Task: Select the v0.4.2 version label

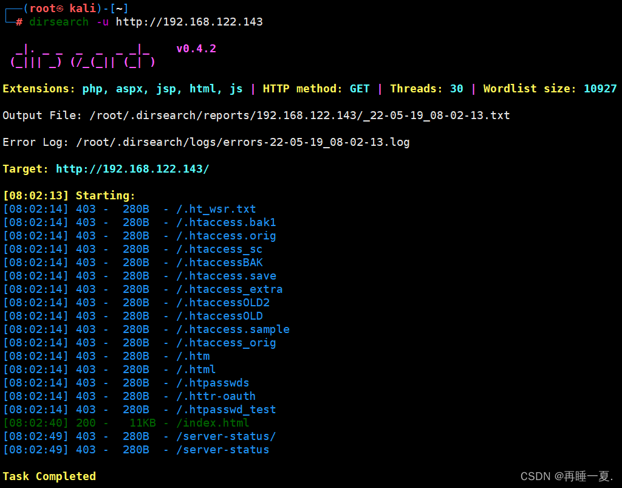Action: 196,48
